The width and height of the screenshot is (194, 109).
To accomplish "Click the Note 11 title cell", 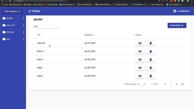I will click(x=40, y=51).
